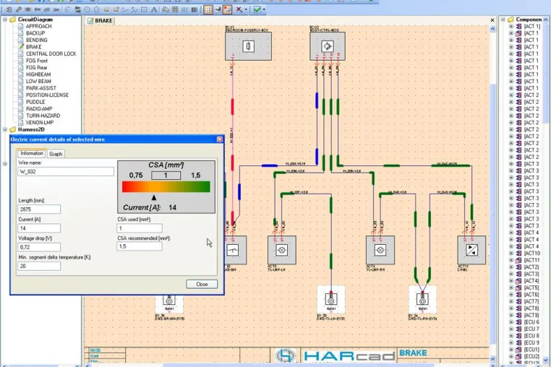Select the TL-LMP-RH lamp symbol

click(380, 250)
